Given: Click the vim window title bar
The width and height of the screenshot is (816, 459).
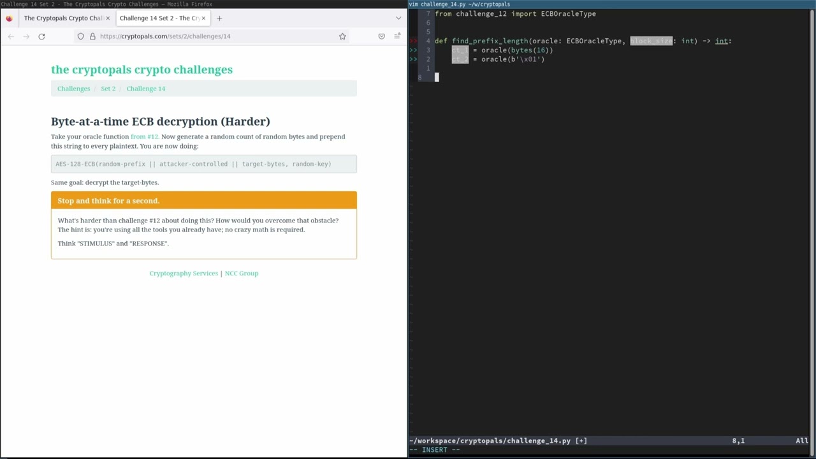Looking at the screenshot, I should tap(612, 4).
